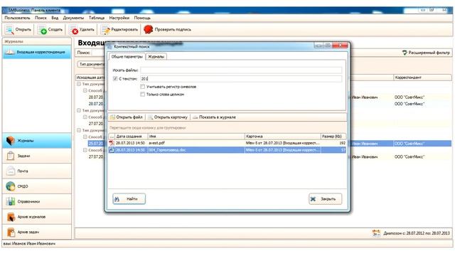Open the Справочники sidebar icon
455x256 pixels.
[11, 201]
